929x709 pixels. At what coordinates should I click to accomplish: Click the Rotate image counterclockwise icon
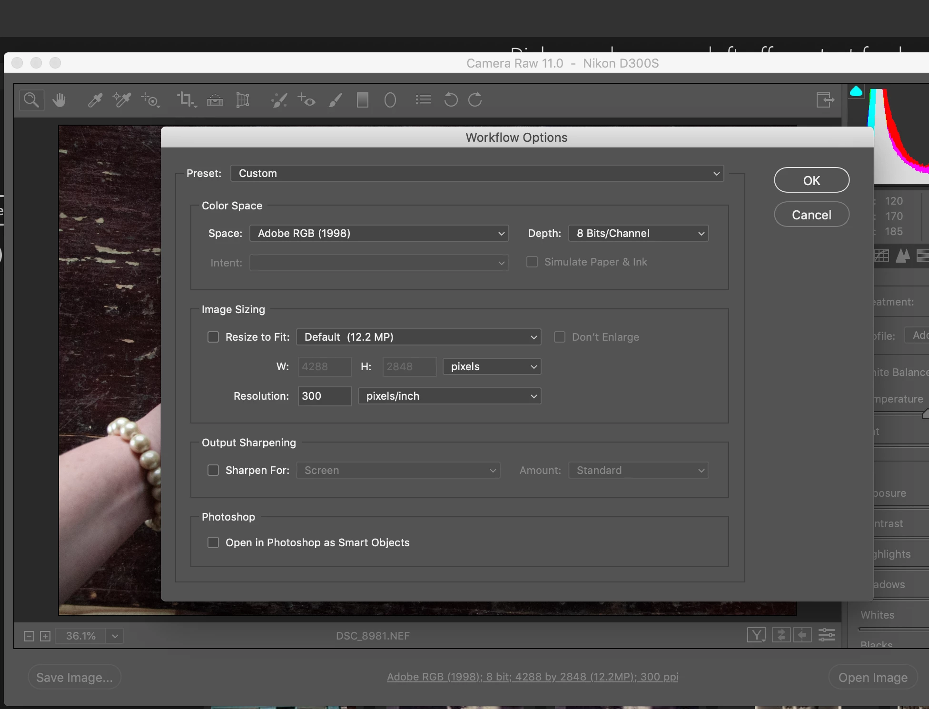(450, 100)
